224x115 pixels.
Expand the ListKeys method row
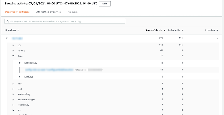(19, 77)
